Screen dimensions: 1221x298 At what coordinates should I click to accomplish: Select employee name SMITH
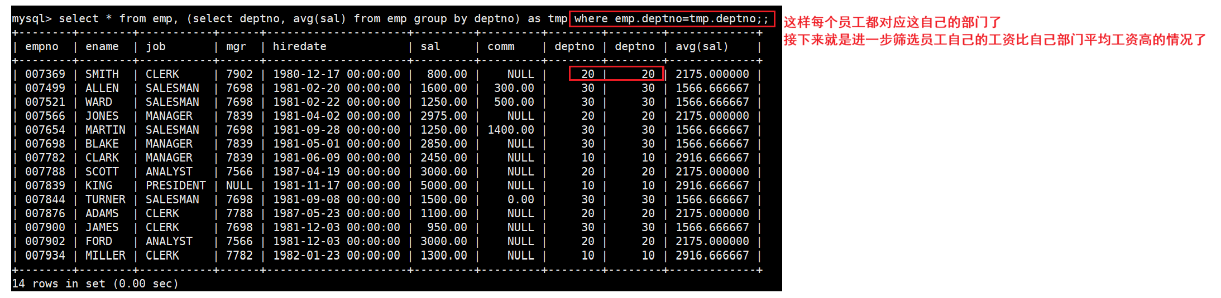102,74
